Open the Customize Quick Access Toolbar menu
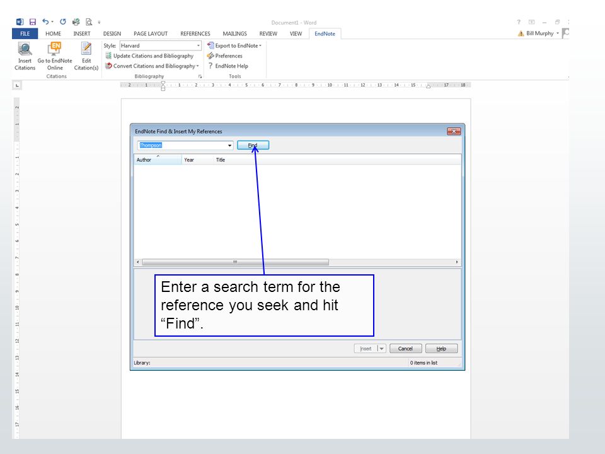Viewport: 605px width, 454px height. click(x=99, y=23)
